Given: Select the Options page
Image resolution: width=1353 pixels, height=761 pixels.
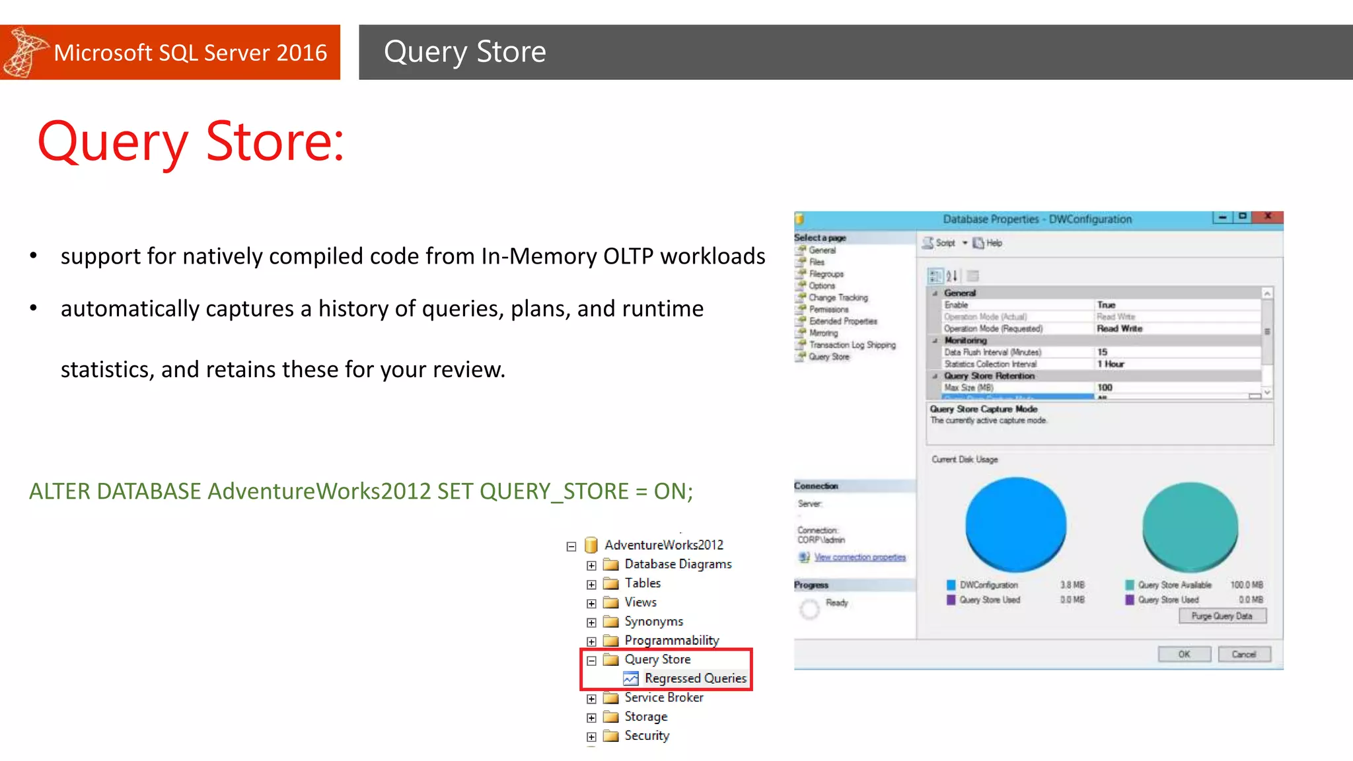Looking at the screenshot, I should (822, 286).
